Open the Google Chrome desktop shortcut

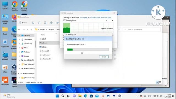[x=15, y=6]
